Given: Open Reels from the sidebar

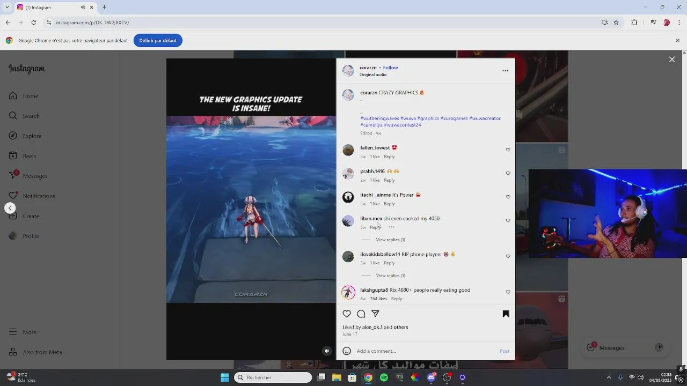Looking at the screenshot, I should point(23,156).
